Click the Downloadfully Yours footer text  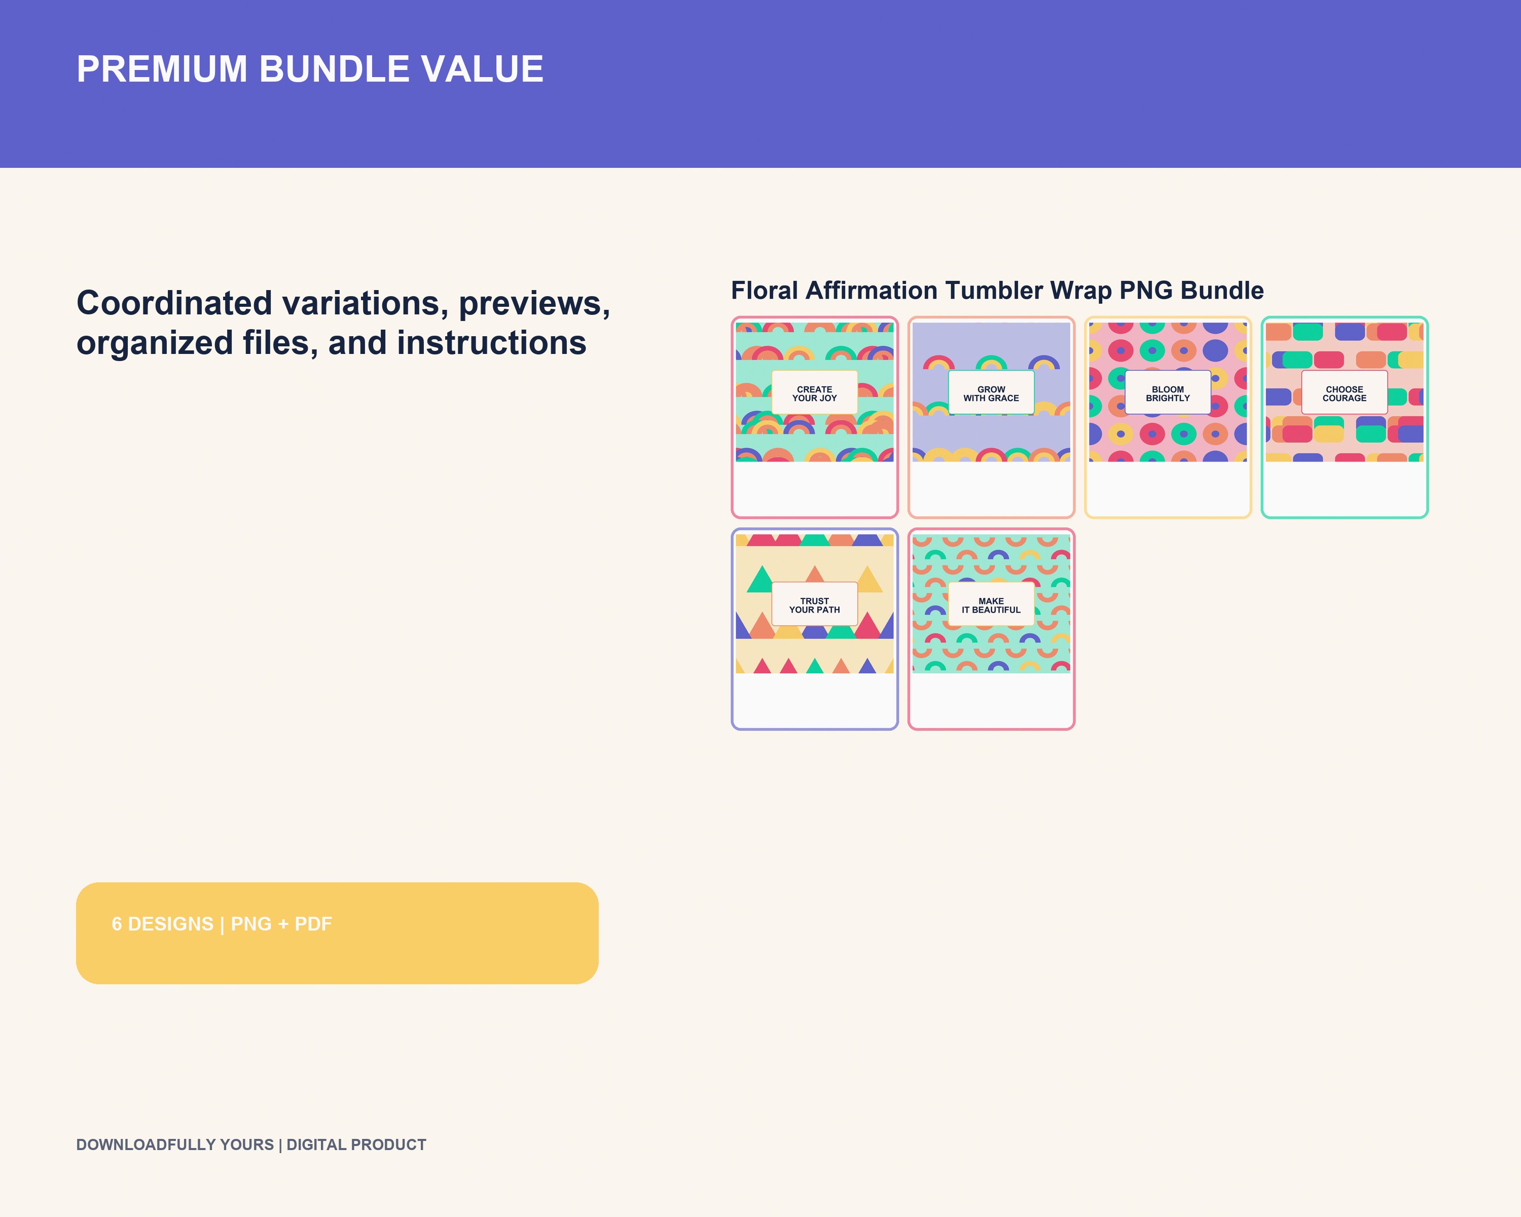251,1144
